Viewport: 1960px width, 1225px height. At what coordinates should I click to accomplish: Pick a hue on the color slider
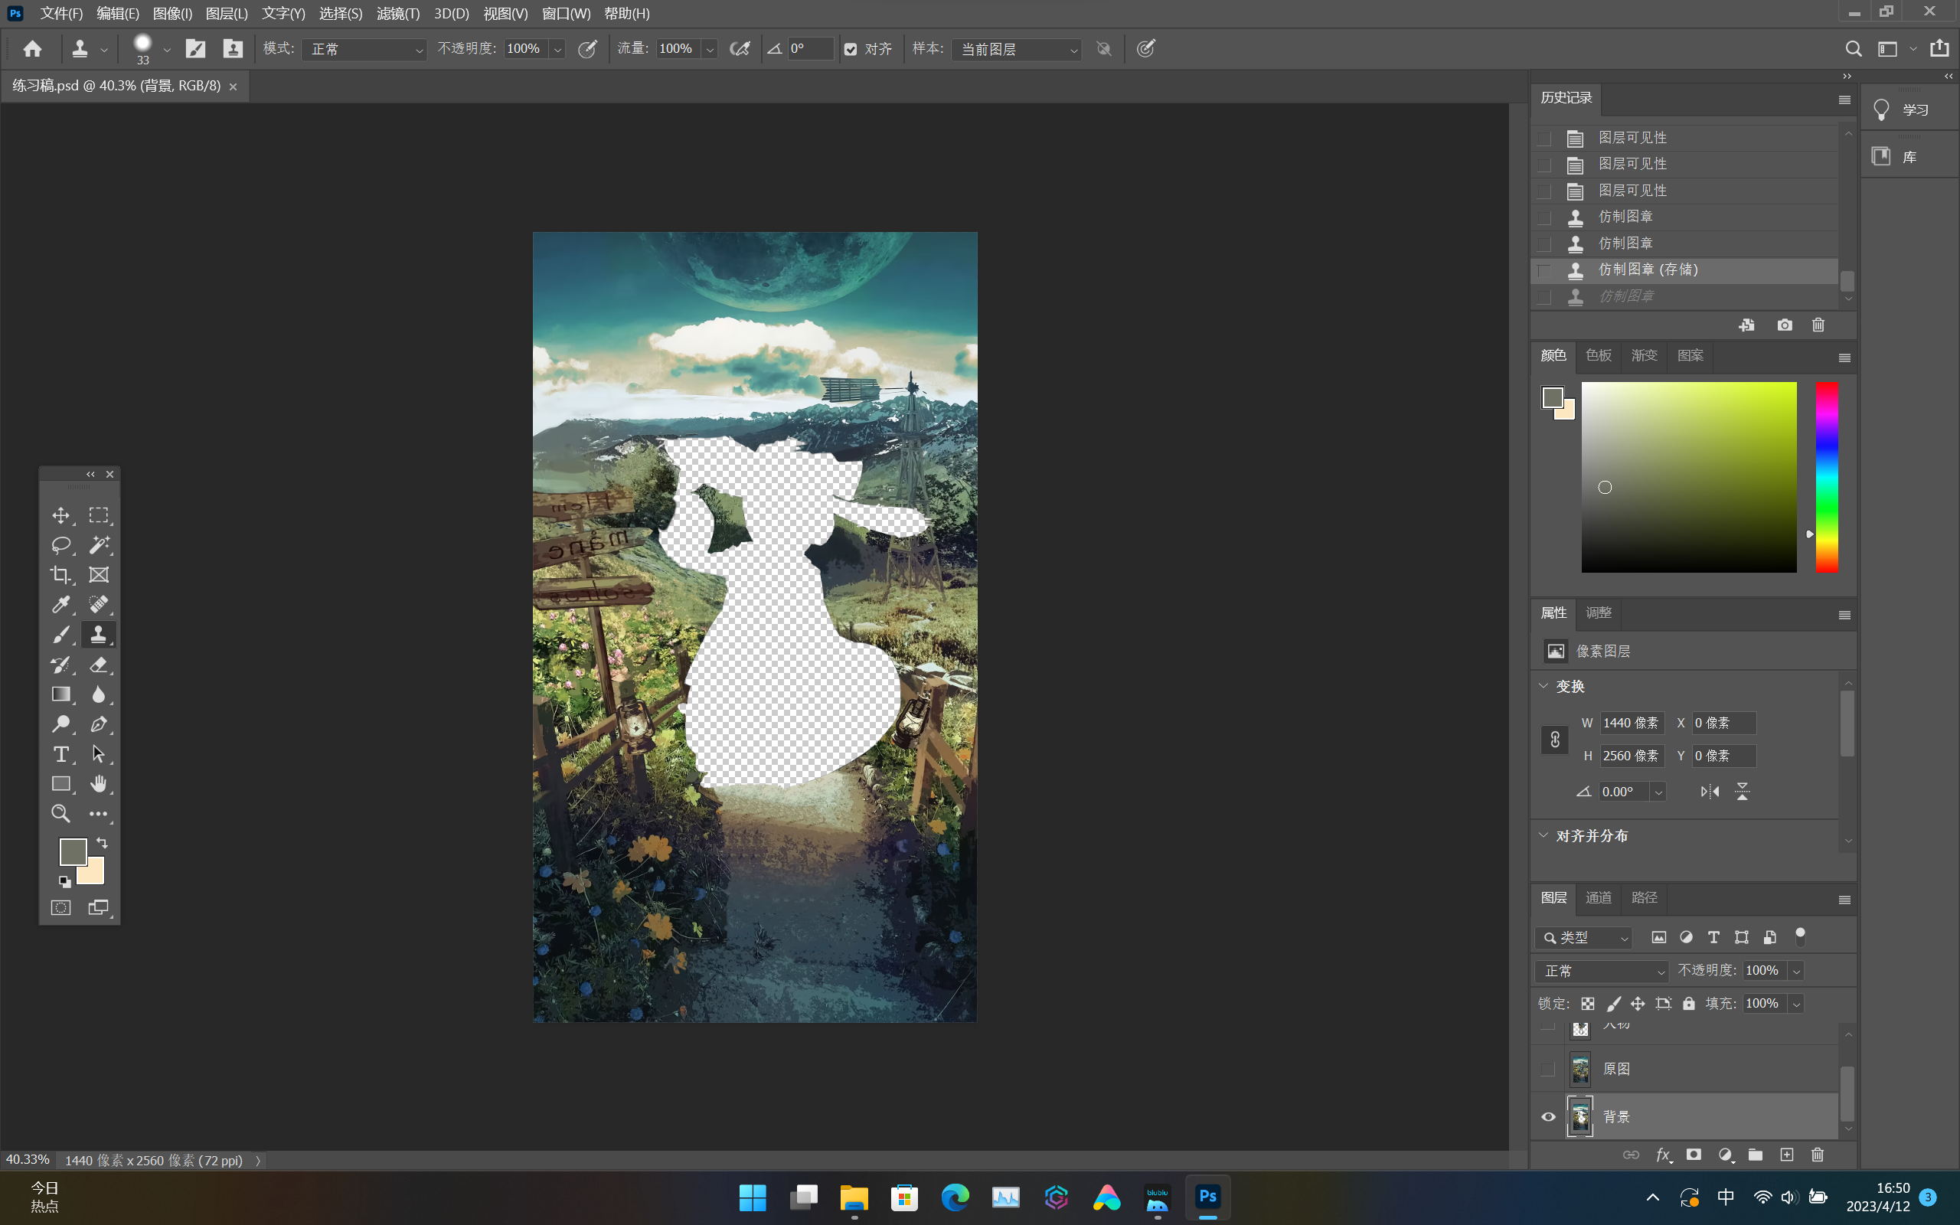(1826, 477)
